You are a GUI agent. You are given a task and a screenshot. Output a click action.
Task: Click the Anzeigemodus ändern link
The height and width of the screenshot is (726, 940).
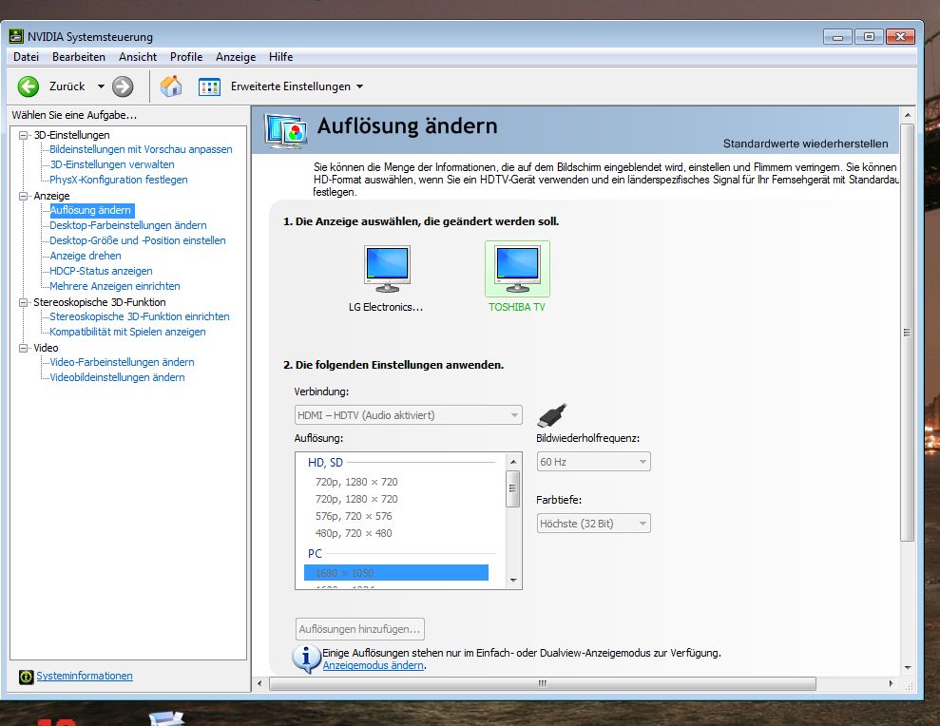(x=374, y=665)
